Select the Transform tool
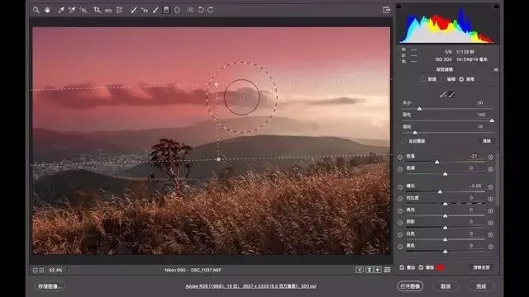 coord(119,10)
